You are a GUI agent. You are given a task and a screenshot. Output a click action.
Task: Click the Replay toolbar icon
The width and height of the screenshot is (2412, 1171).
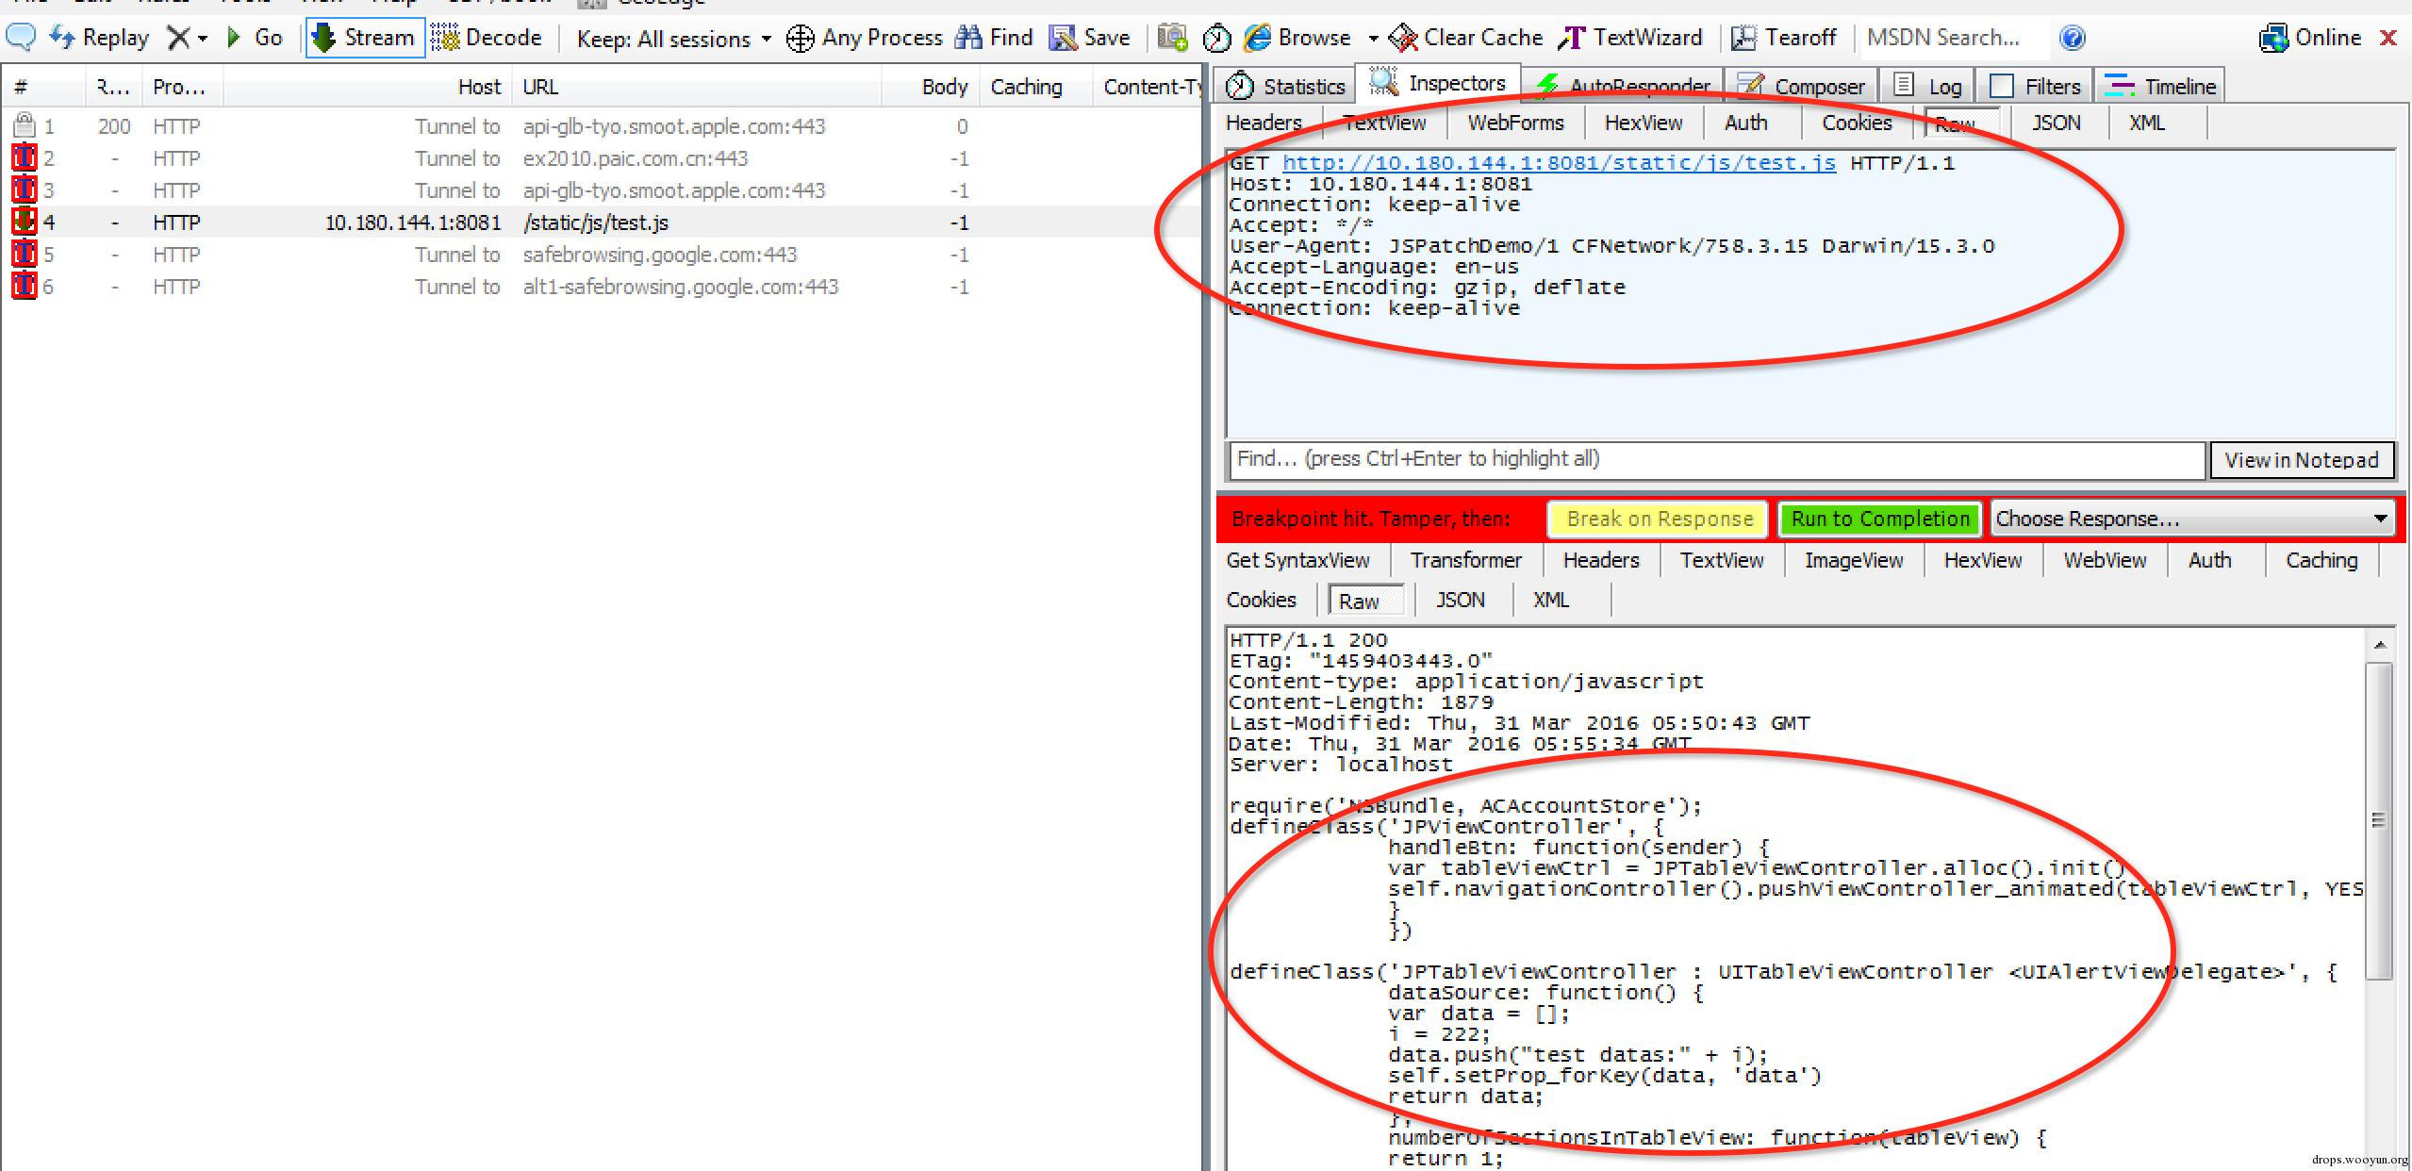[x=63, y=38]
